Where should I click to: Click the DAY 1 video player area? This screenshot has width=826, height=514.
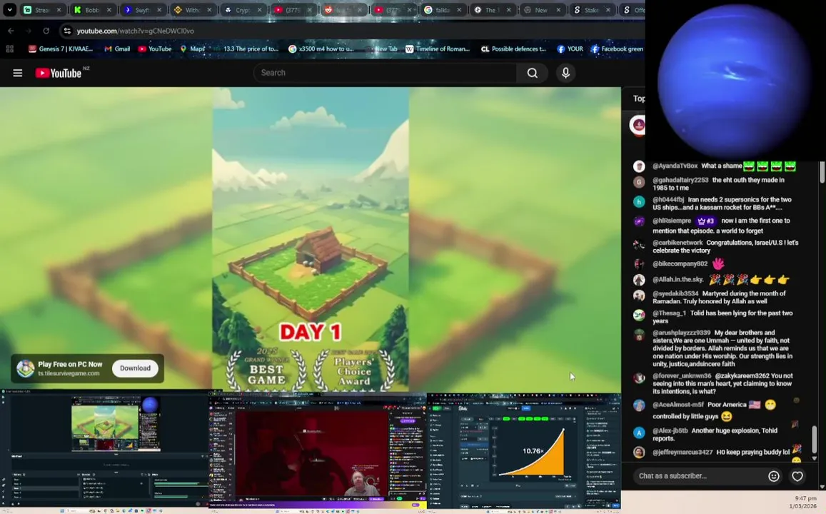pos(311,239)
